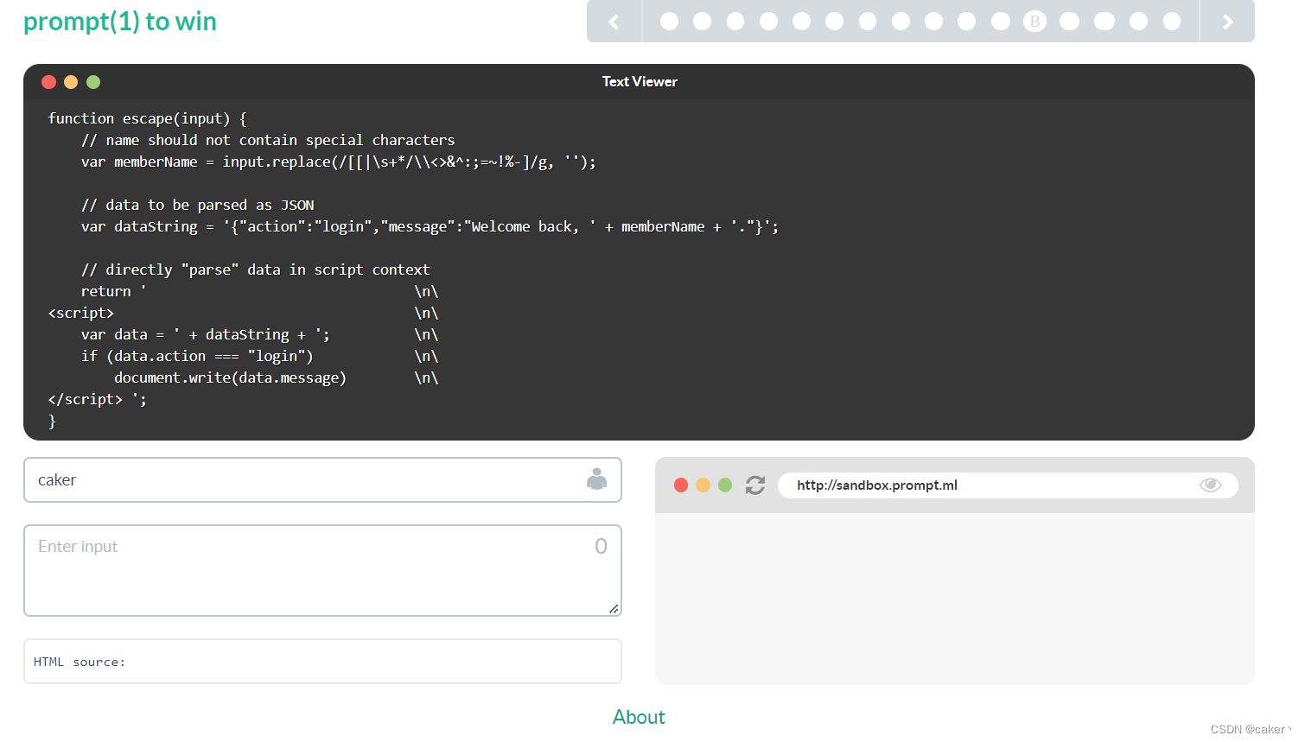Select the seventh level dot in pager
The image size is (1305, 742).
(x=868, y=22)
